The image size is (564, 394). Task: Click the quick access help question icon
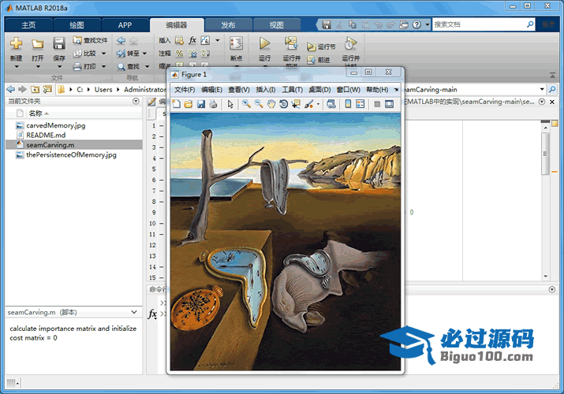pos(416,24)
